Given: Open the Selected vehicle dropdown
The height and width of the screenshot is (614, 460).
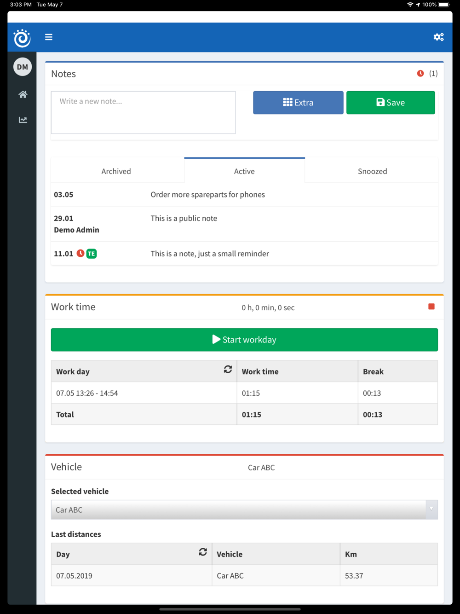Looking at the screenshot, I should click(x=244, y=510).
